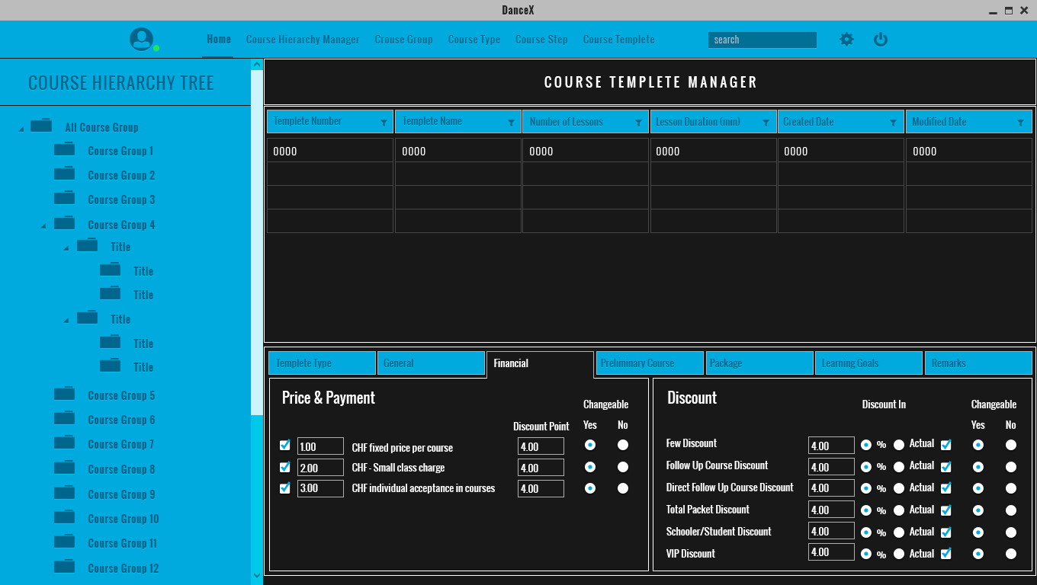This screenshot has width=1037, height=585.
Task: Toggle the Follow Up Course Discount Actual checkbox
Action: (x=946, y=467)
